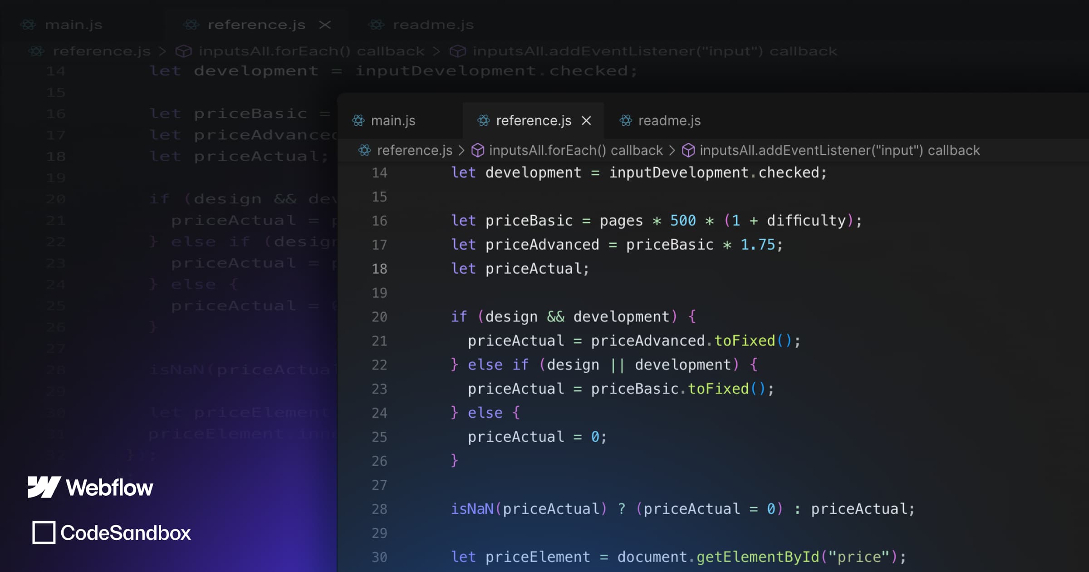Click the Webflow logo
The image size is (1089, 572).
click(x=44, y=487)
